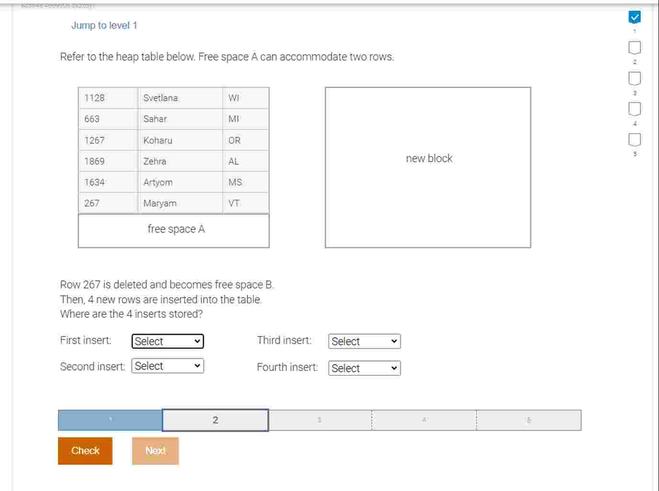Viewport: 659px width, 491px height.
Task: Click the row containing Svetlana
Action: pos(173,98)
